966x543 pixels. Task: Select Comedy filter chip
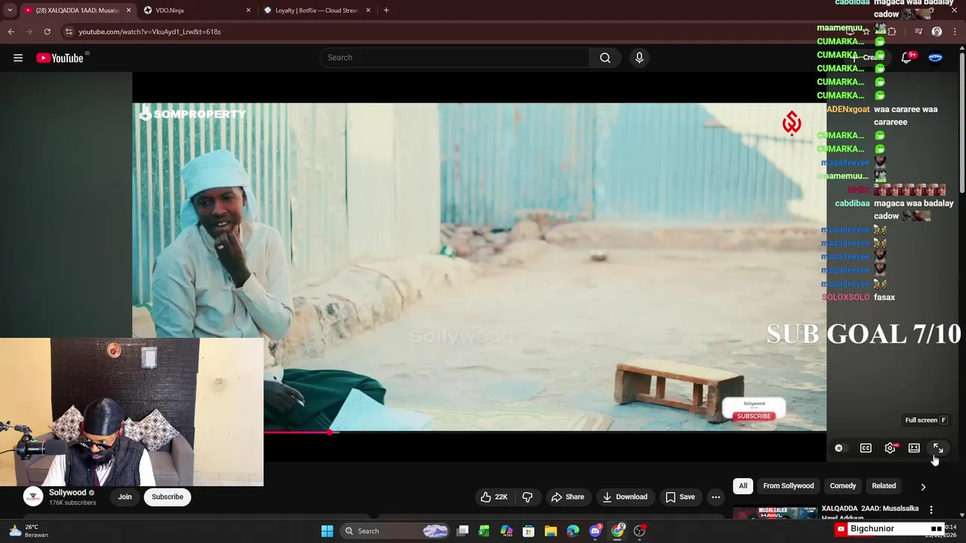click(843, 486)
